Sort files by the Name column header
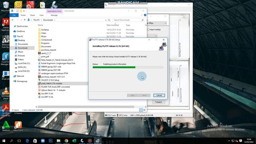This screenshot has width=256, height=144. coord(40,25)
